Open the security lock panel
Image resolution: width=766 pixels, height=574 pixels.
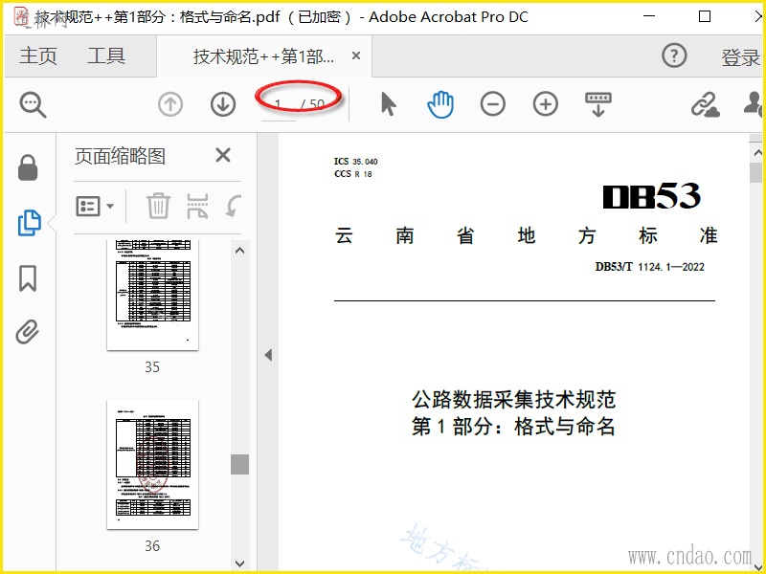click(x=28, y=168)
